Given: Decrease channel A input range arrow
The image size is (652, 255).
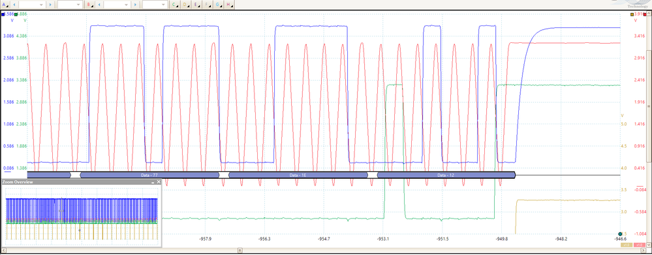Looking at the screenshot, I should 14,5.
